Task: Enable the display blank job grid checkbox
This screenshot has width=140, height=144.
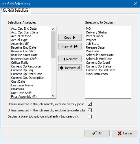Action: point(90,116)
